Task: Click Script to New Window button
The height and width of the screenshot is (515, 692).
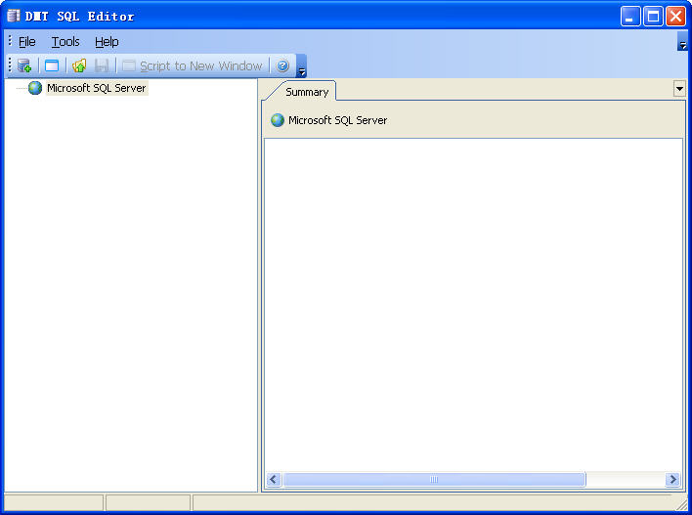Action: click(193, 66)
